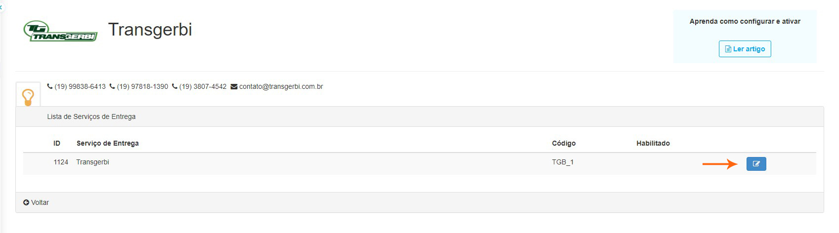
Task: Click the Serviço de Entrega column header
Action: coord(107,143)
